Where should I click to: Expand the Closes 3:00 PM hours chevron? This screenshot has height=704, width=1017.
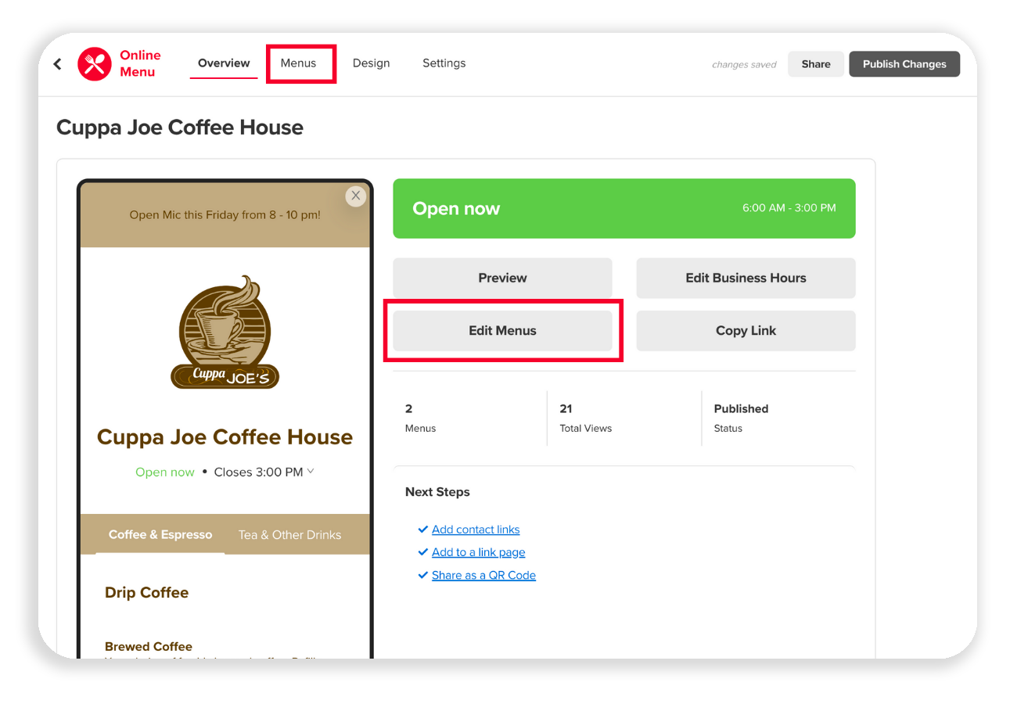click(x=311, y=471)
